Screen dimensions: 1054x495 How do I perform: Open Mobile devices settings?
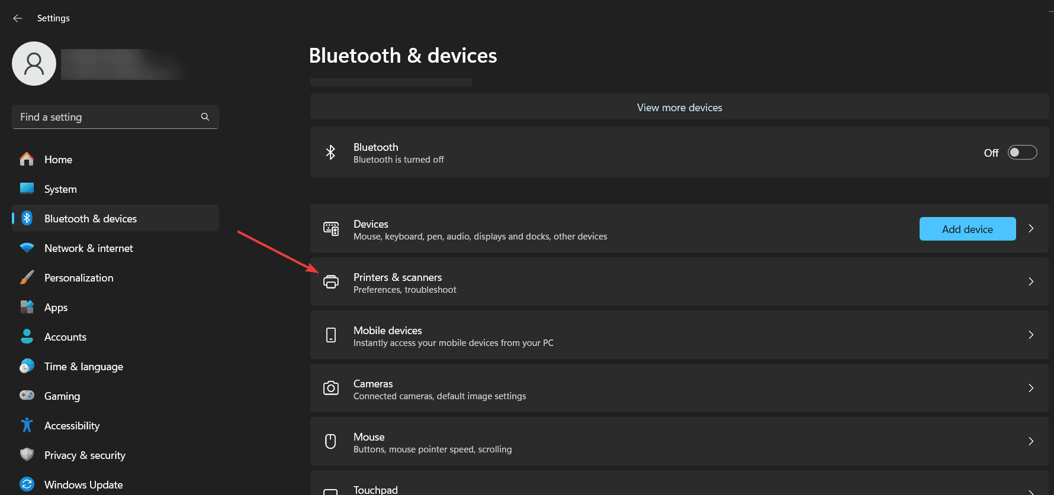click(679, 335)
